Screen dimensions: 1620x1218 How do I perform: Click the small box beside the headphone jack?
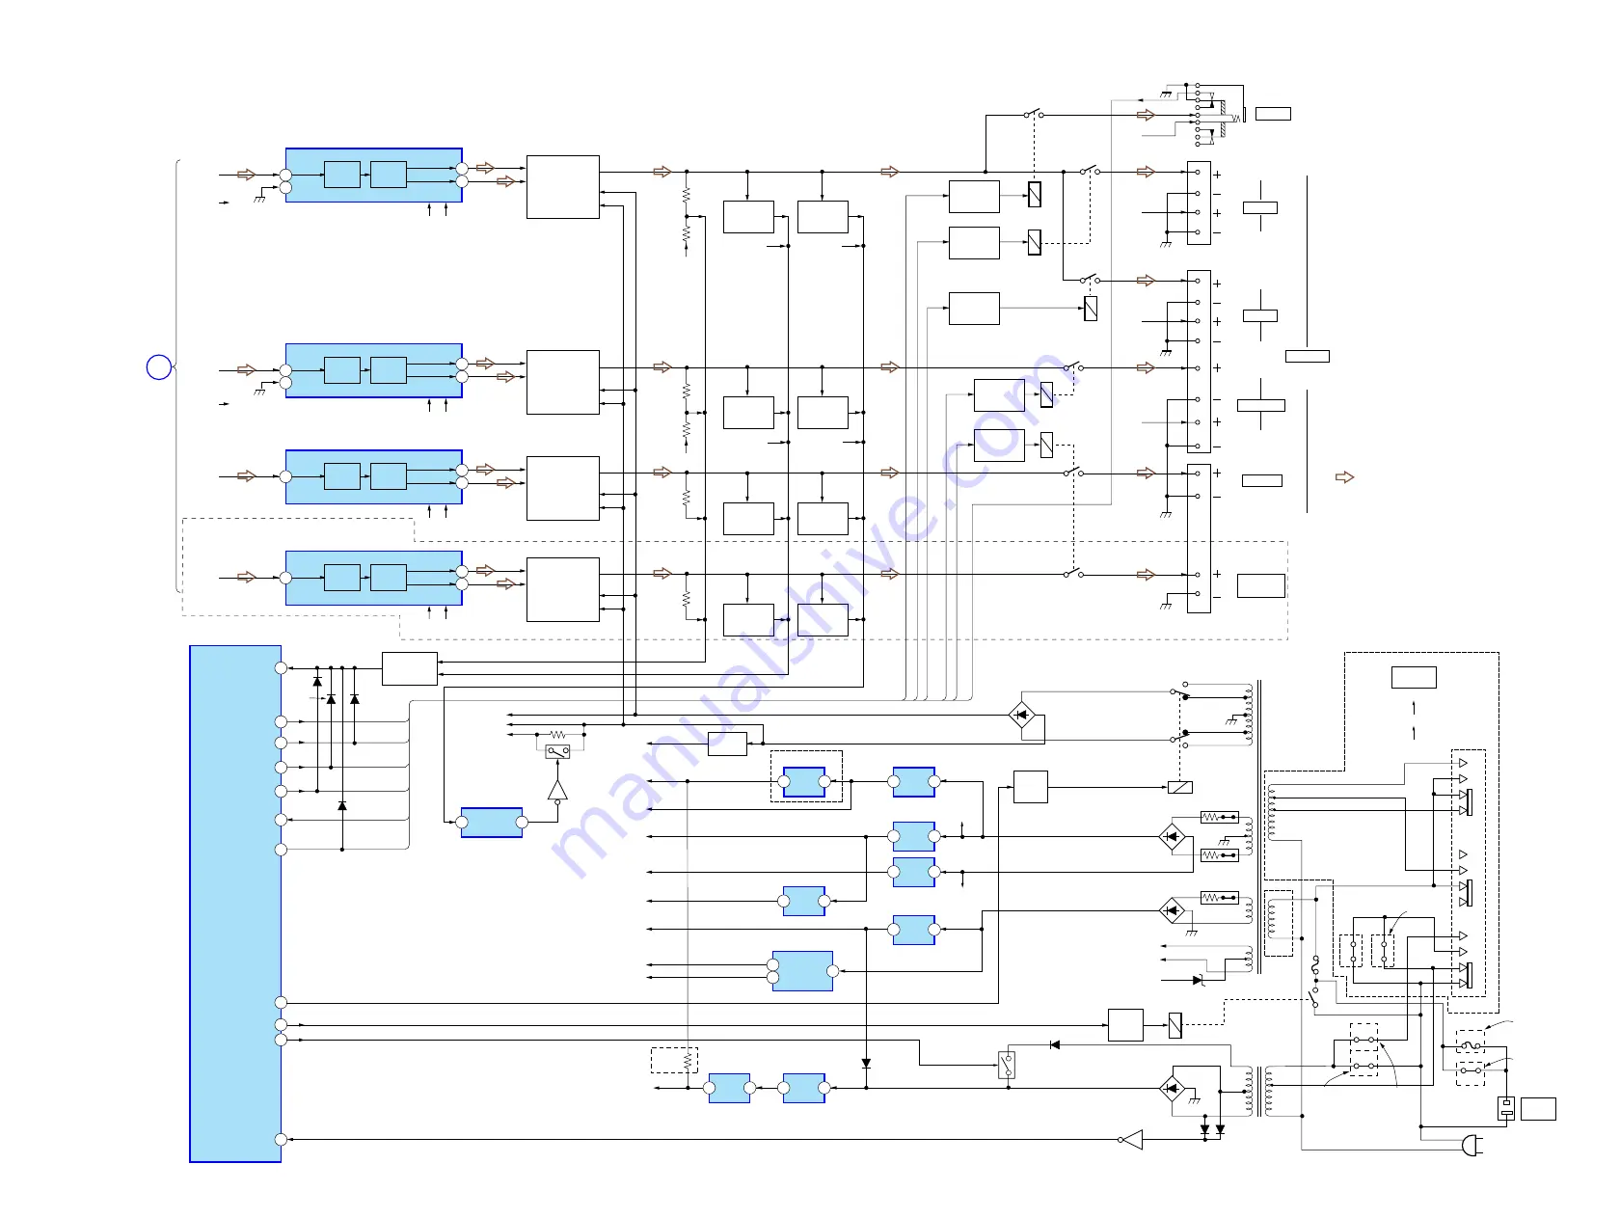pos(1273,114)
